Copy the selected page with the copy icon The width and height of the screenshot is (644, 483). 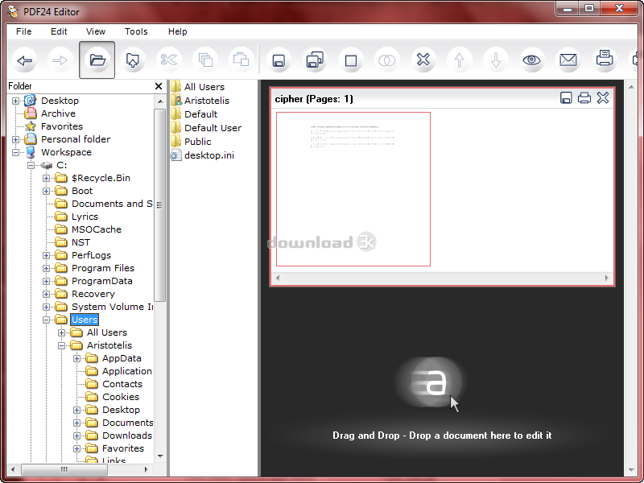pos(205,60)
